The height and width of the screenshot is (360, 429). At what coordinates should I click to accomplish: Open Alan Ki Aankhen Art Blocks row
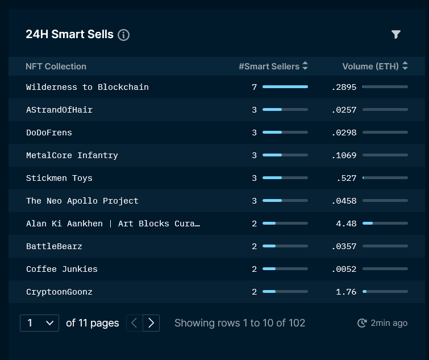(x=216, y=224)
